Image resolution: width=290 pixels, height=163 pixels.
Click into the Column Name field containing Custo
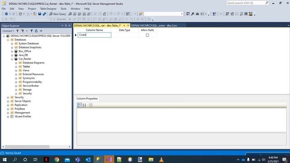coord(94,35)
